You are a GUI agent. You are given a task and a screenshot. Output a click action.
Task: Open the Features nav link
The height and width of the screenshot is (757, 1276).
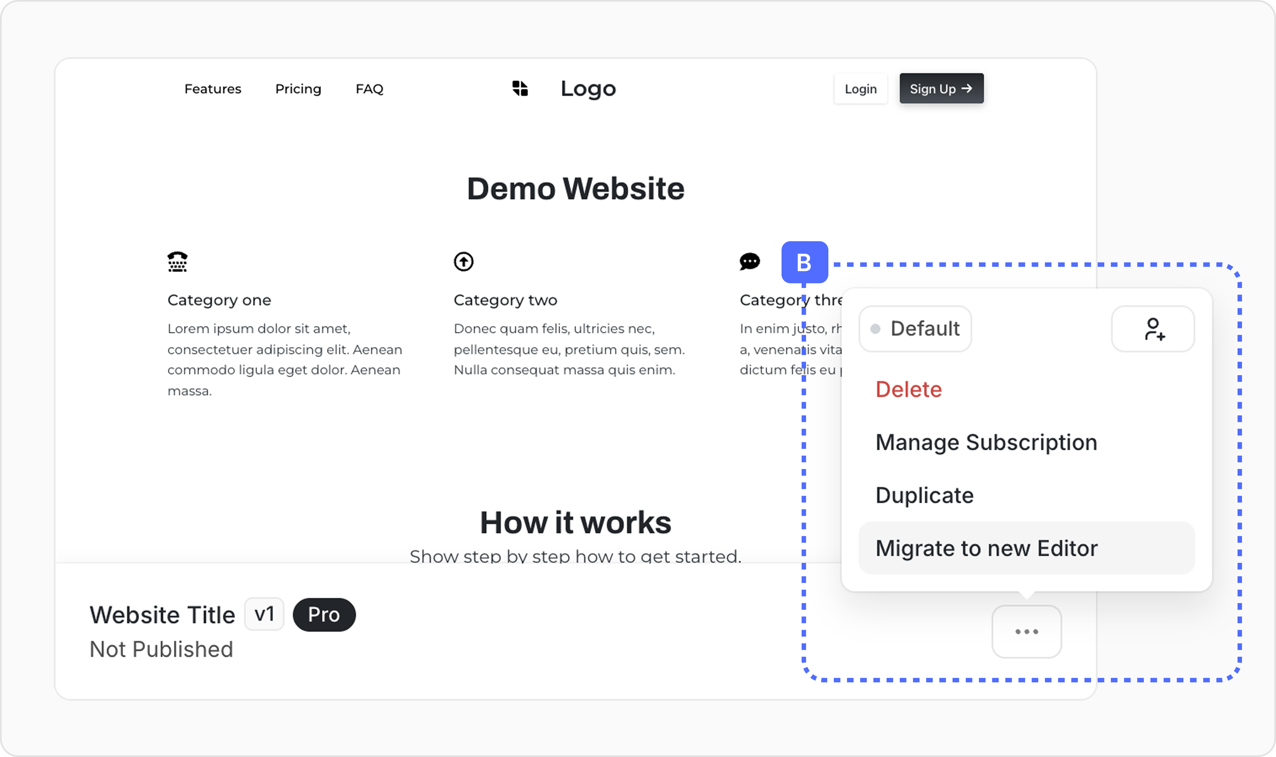[x=213, y=89]
